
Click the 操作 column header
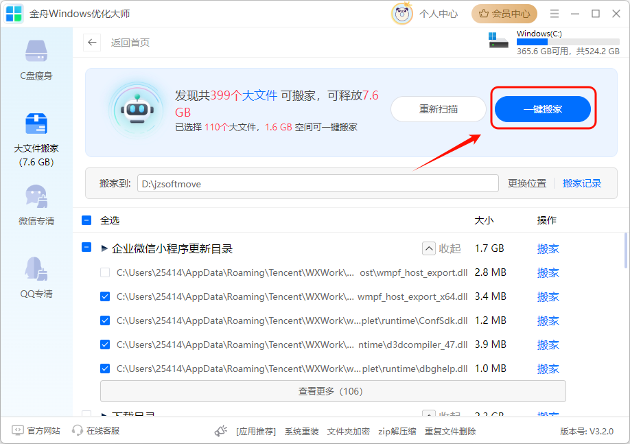coord(547,220)
